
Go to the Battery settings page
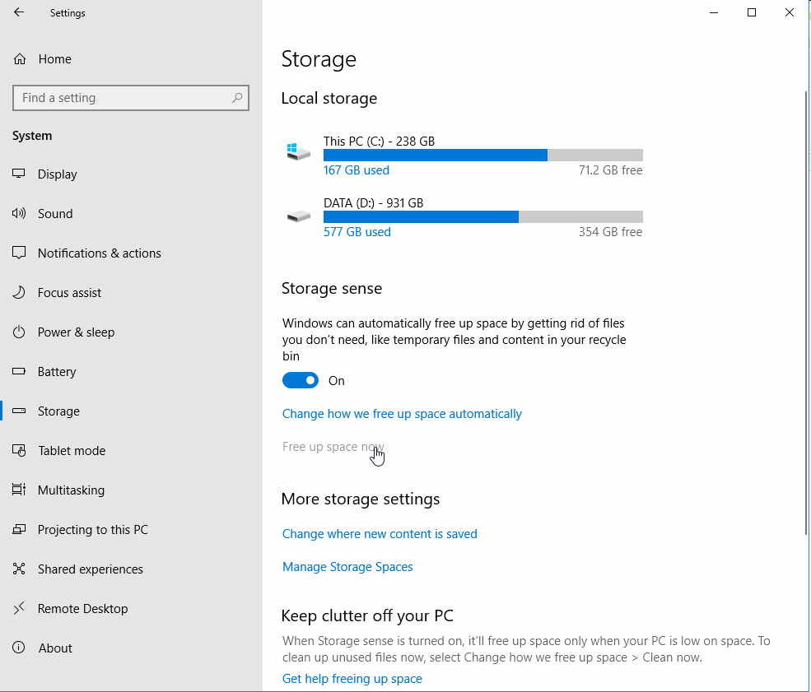tap(57, 372)
